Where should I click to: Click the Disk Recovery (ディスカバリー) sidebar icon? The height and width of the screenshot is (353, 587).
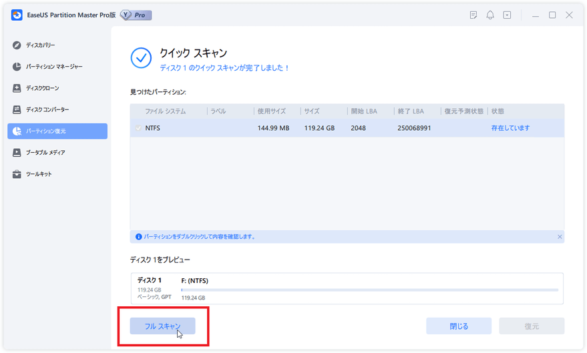click(x=17, y=45)
